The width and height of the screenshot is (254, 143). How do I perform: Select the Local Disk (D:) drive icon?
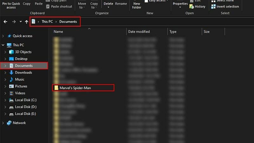(11, 107)
